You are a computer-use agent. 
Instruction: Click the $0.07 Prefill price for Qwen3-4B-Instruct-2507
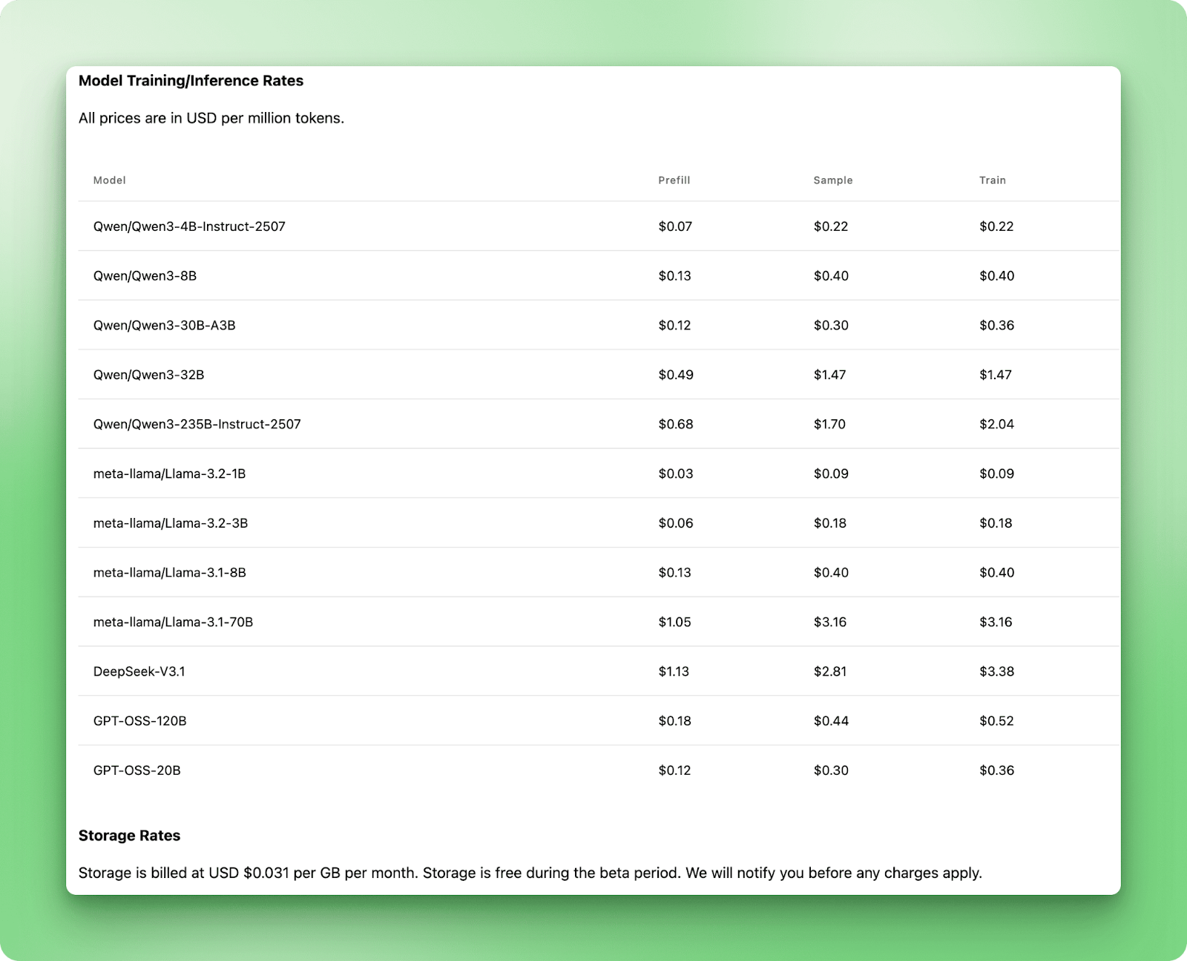coord(675,226)
